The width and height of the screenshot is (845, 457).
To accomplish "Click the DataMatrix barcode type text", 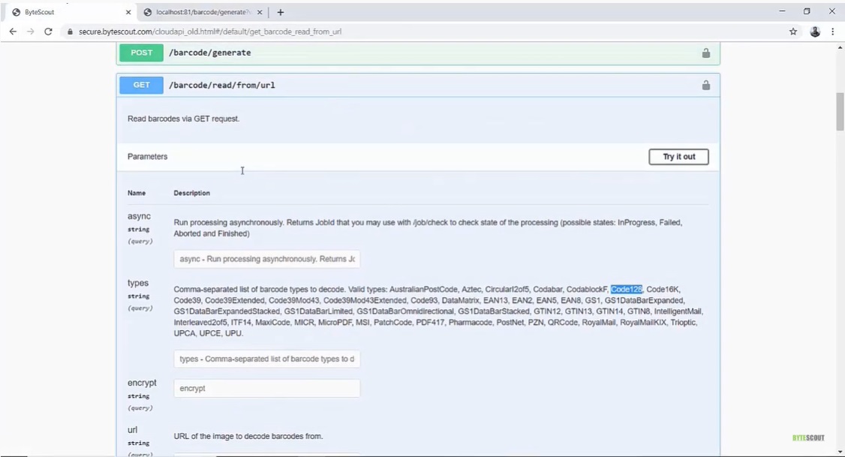I will tap(460, 300).
